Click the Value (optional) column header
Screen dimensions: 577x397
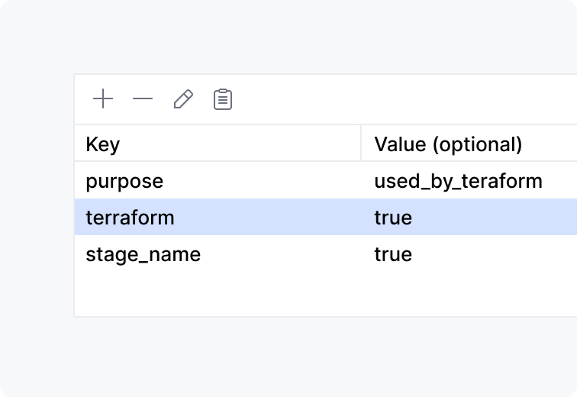448,144
